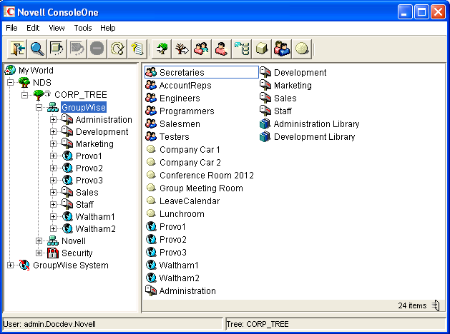Expand the Administration node in tree

coord(53,119)
